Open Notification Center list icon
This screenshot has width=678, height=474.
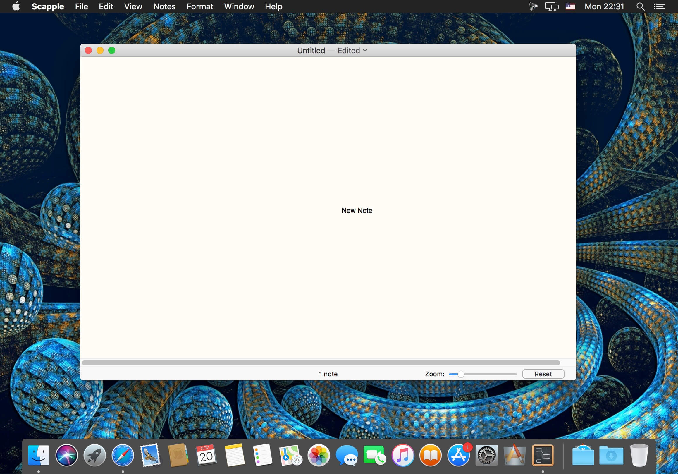(659, 6)
